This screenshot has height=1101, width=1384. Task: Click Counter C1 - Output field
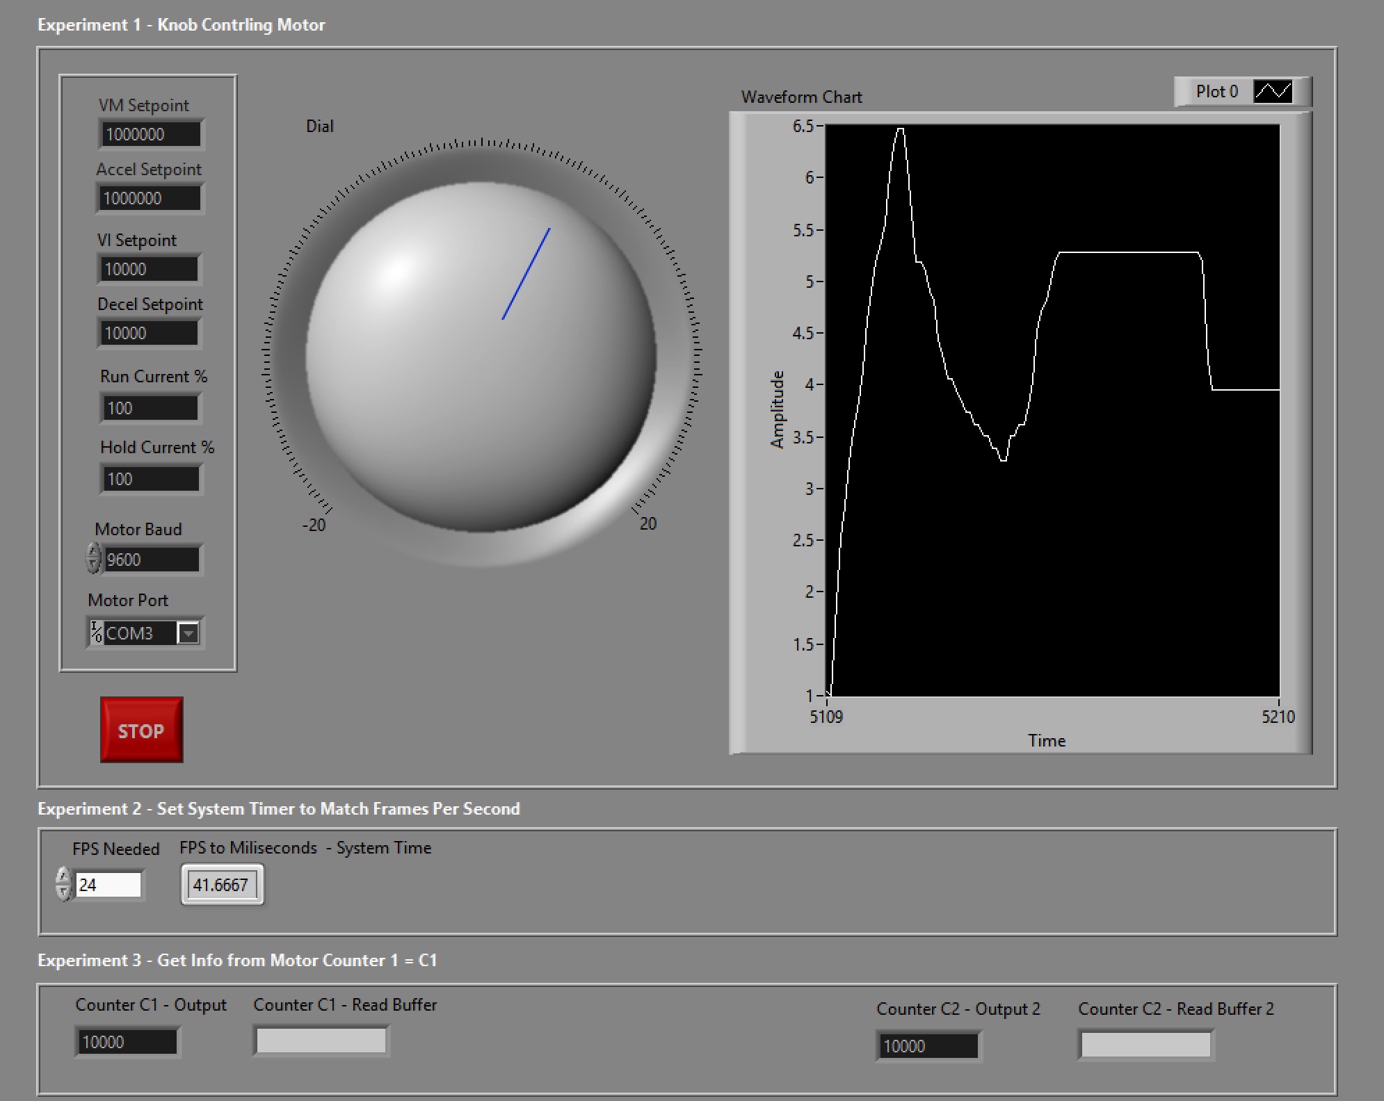point(127,1042)
